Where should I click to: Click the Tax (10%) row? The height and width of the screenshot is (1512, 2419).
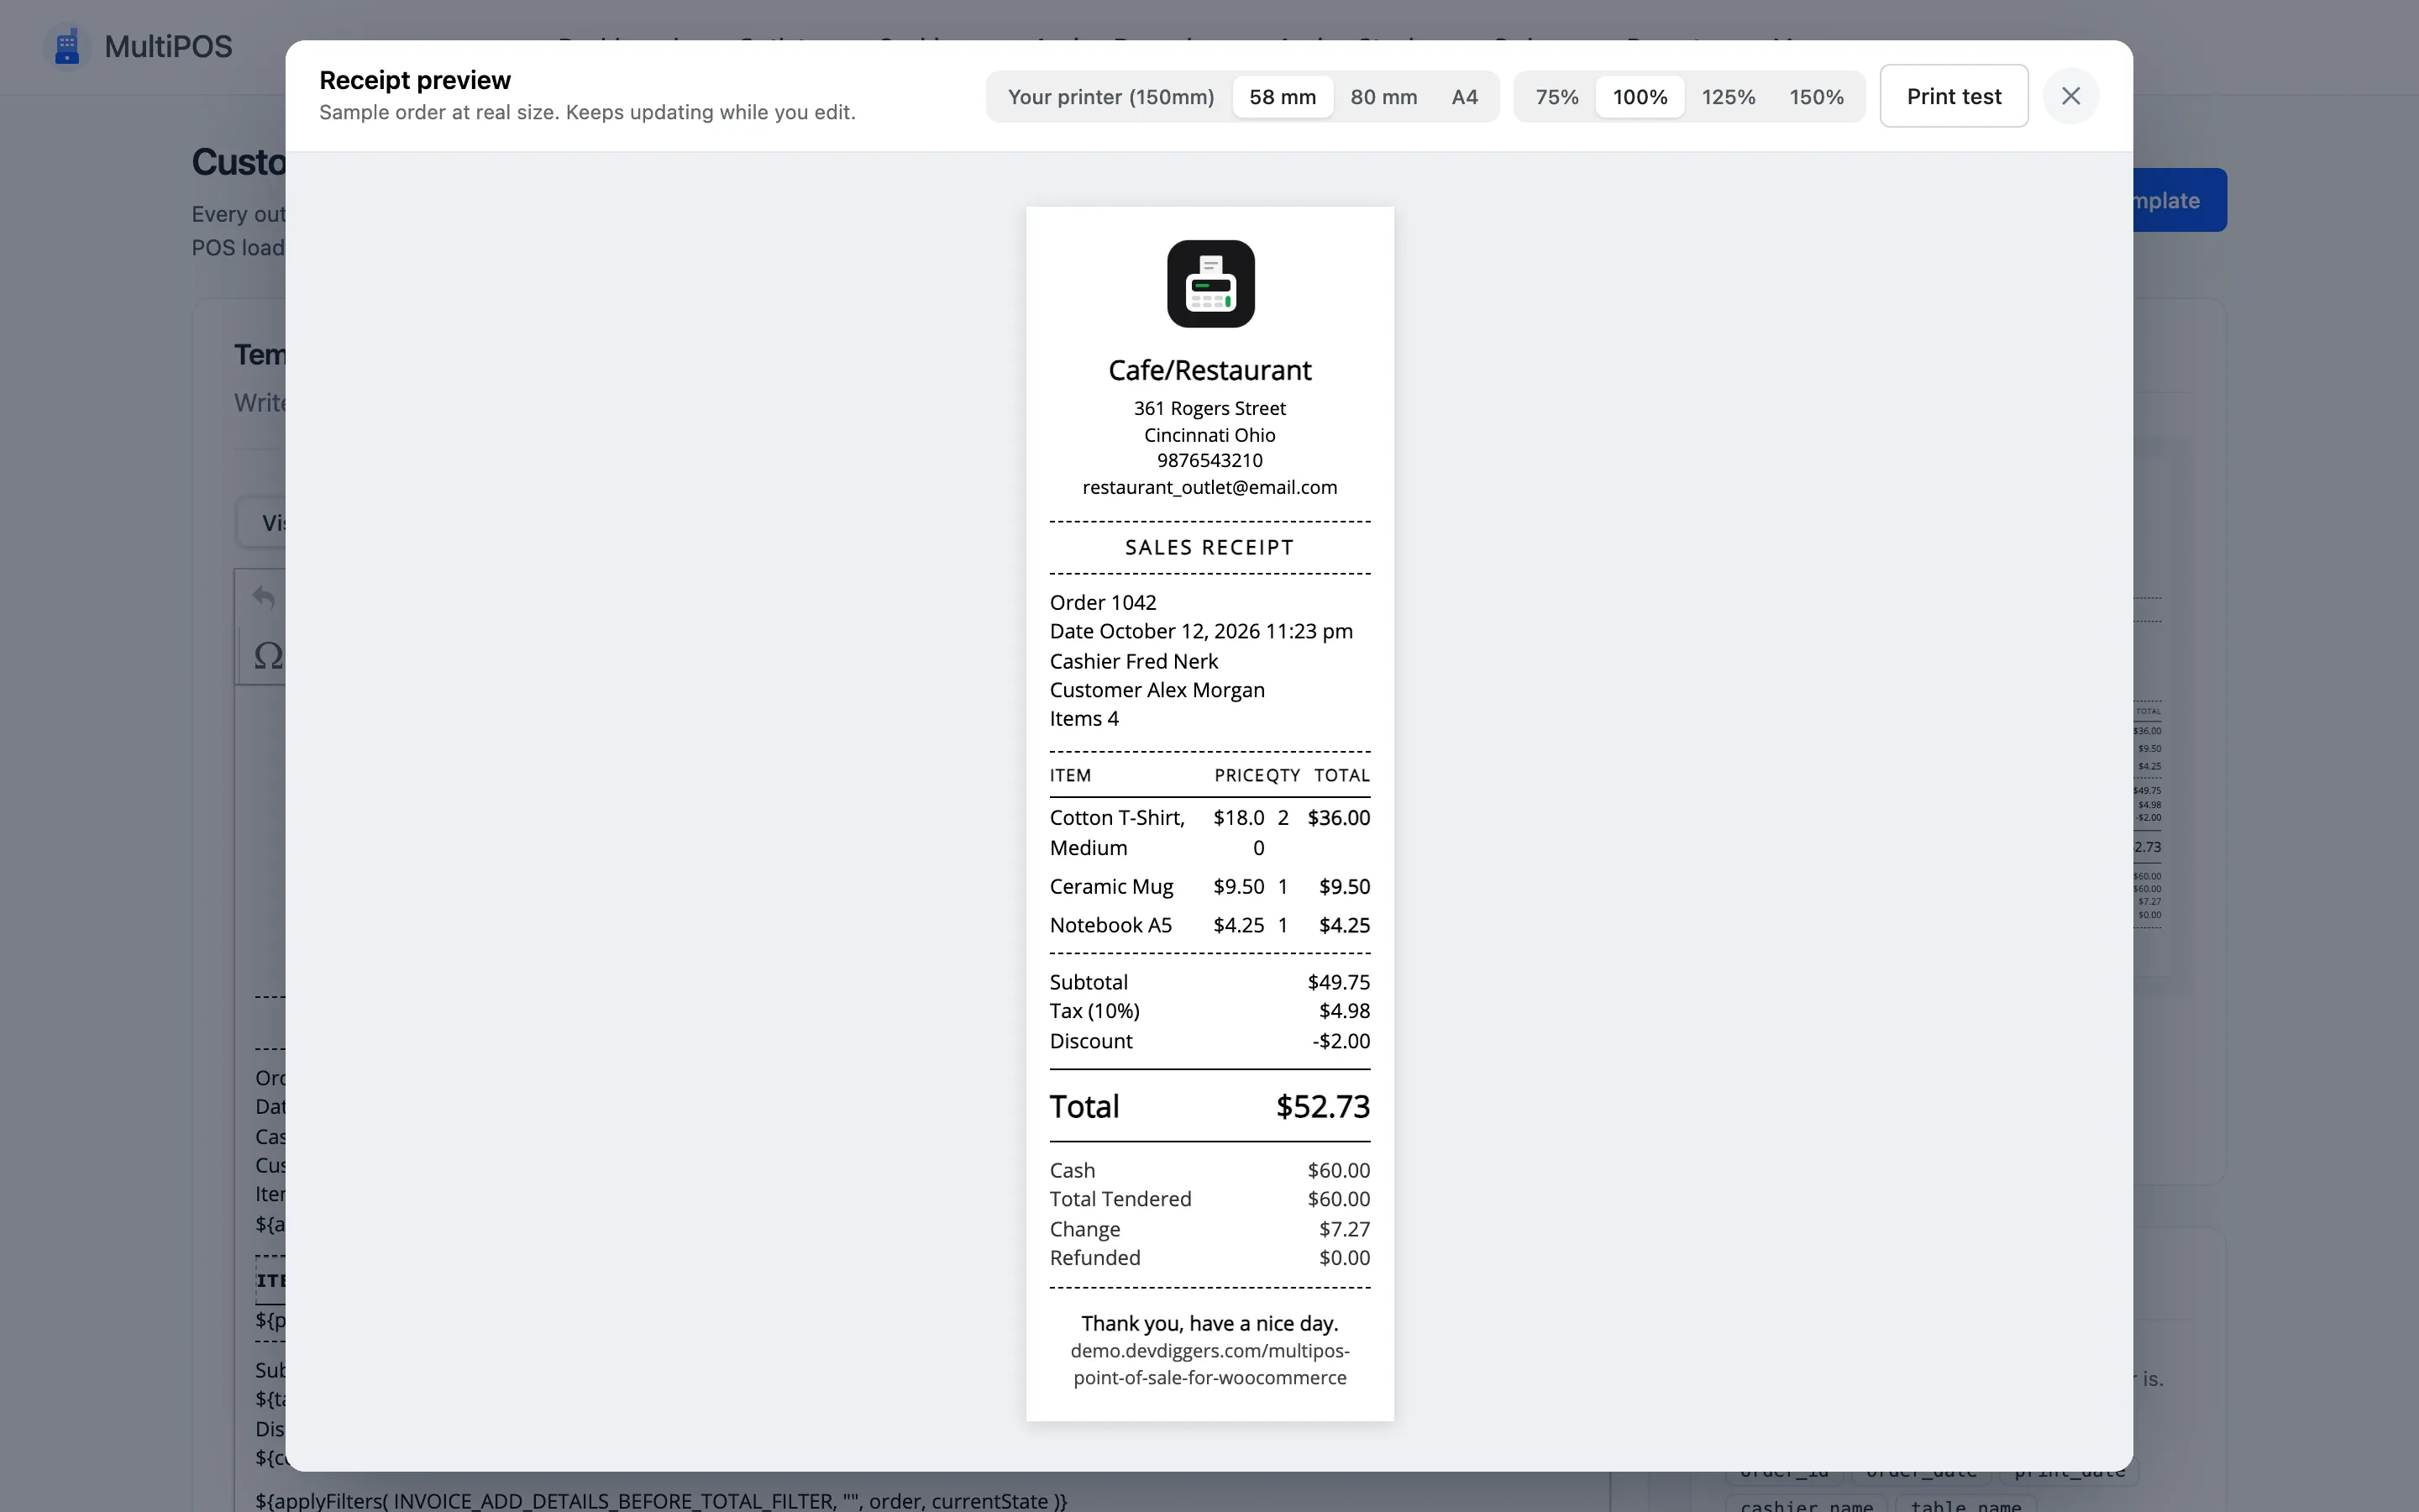[1209, 1011]
